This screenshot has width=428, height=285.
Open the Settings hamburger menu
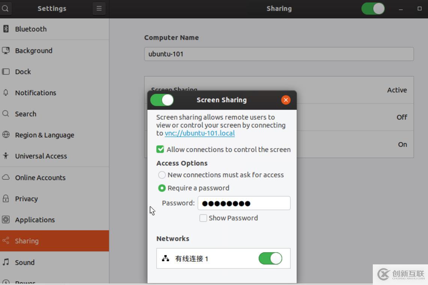pyautogui.click(x=99, y=9)
